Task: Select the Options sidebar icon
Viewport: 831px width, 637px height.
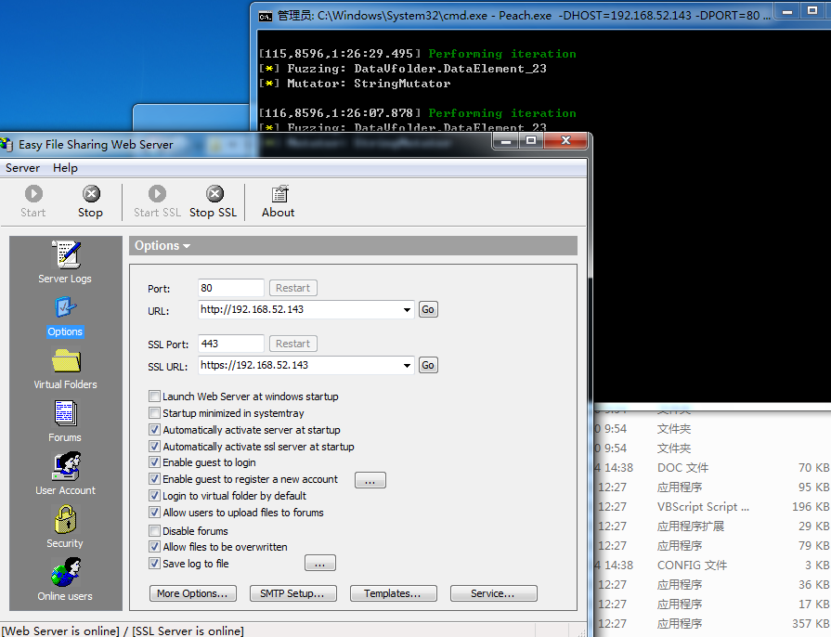Action: click(65, 316)
